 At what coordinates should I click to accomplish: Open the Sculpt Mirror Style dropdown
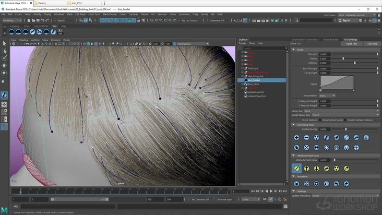click(x=345, y=115)
